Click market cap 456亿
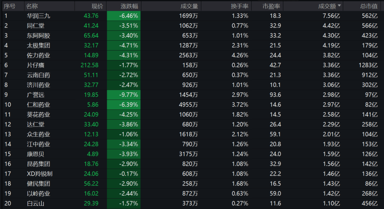This screenshot has width=384, height=209. [370, 203]
